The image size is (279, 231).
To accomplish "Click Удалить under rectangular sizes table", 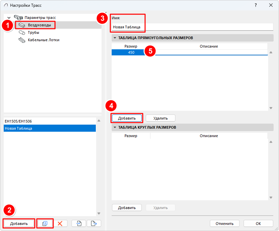I will click(x=161, y=118).
